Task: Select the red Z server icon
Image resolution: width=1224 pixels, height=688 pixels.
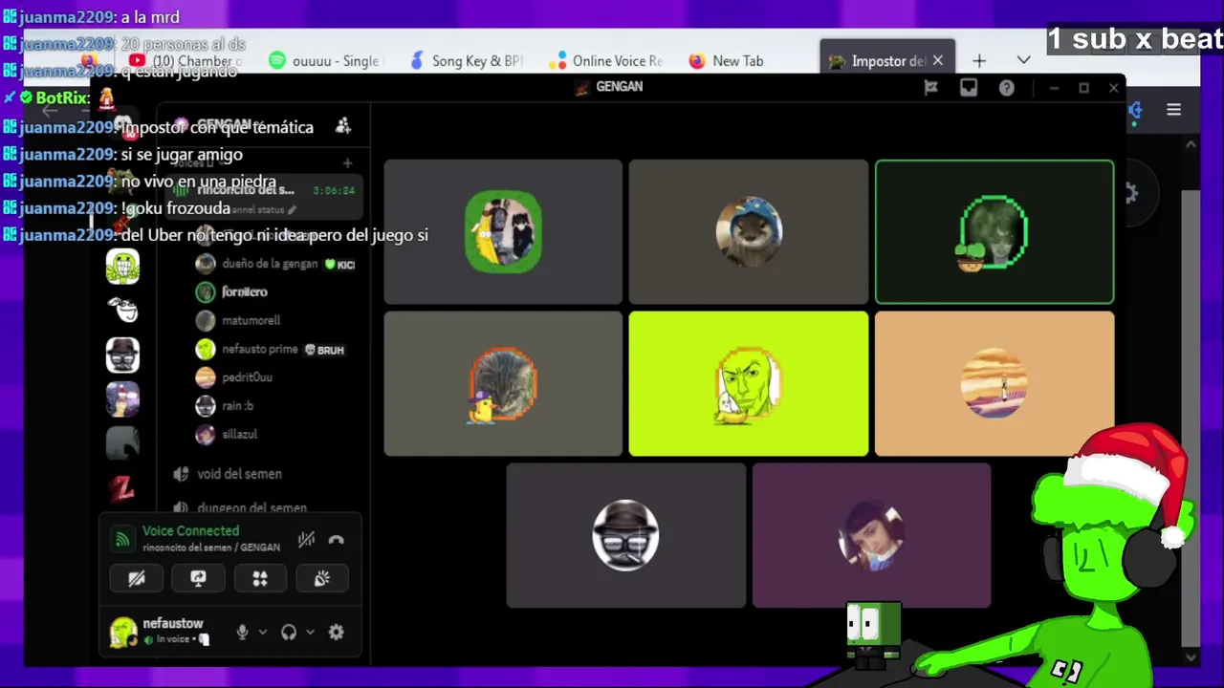Action: click(122, 487)
